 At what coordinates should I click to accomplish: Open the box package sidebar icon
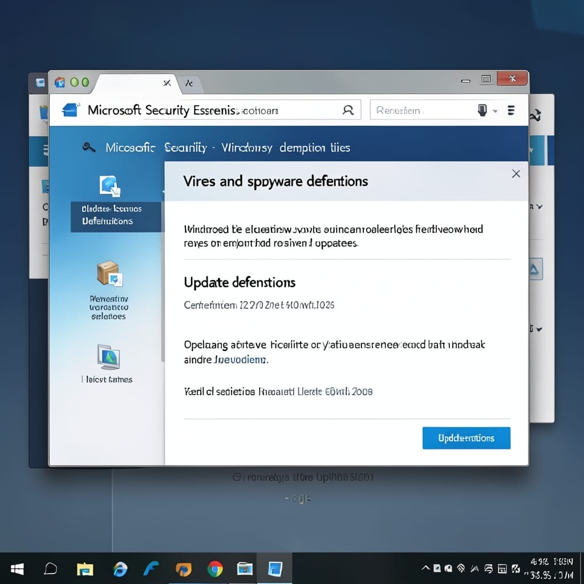pyautogui.click(x=109, y=273)
